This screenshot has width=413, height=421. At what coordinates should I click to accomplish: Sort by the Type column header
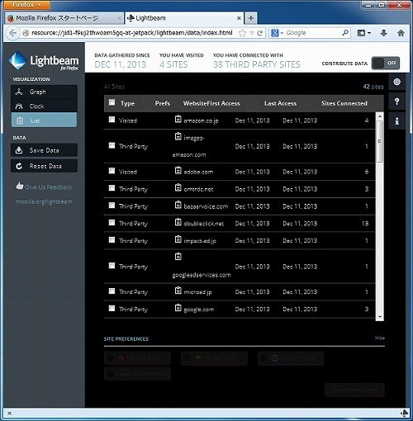127,103
